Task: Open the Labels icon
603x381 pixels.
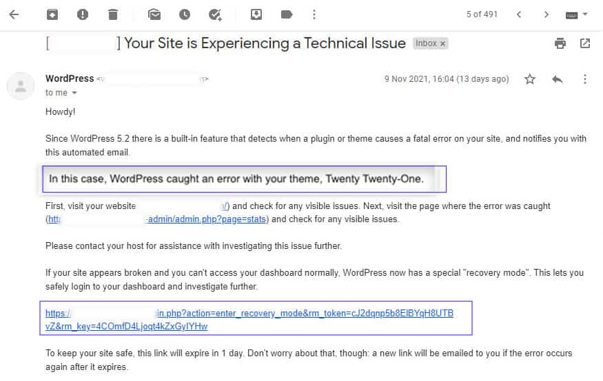Action: [287, 14]
